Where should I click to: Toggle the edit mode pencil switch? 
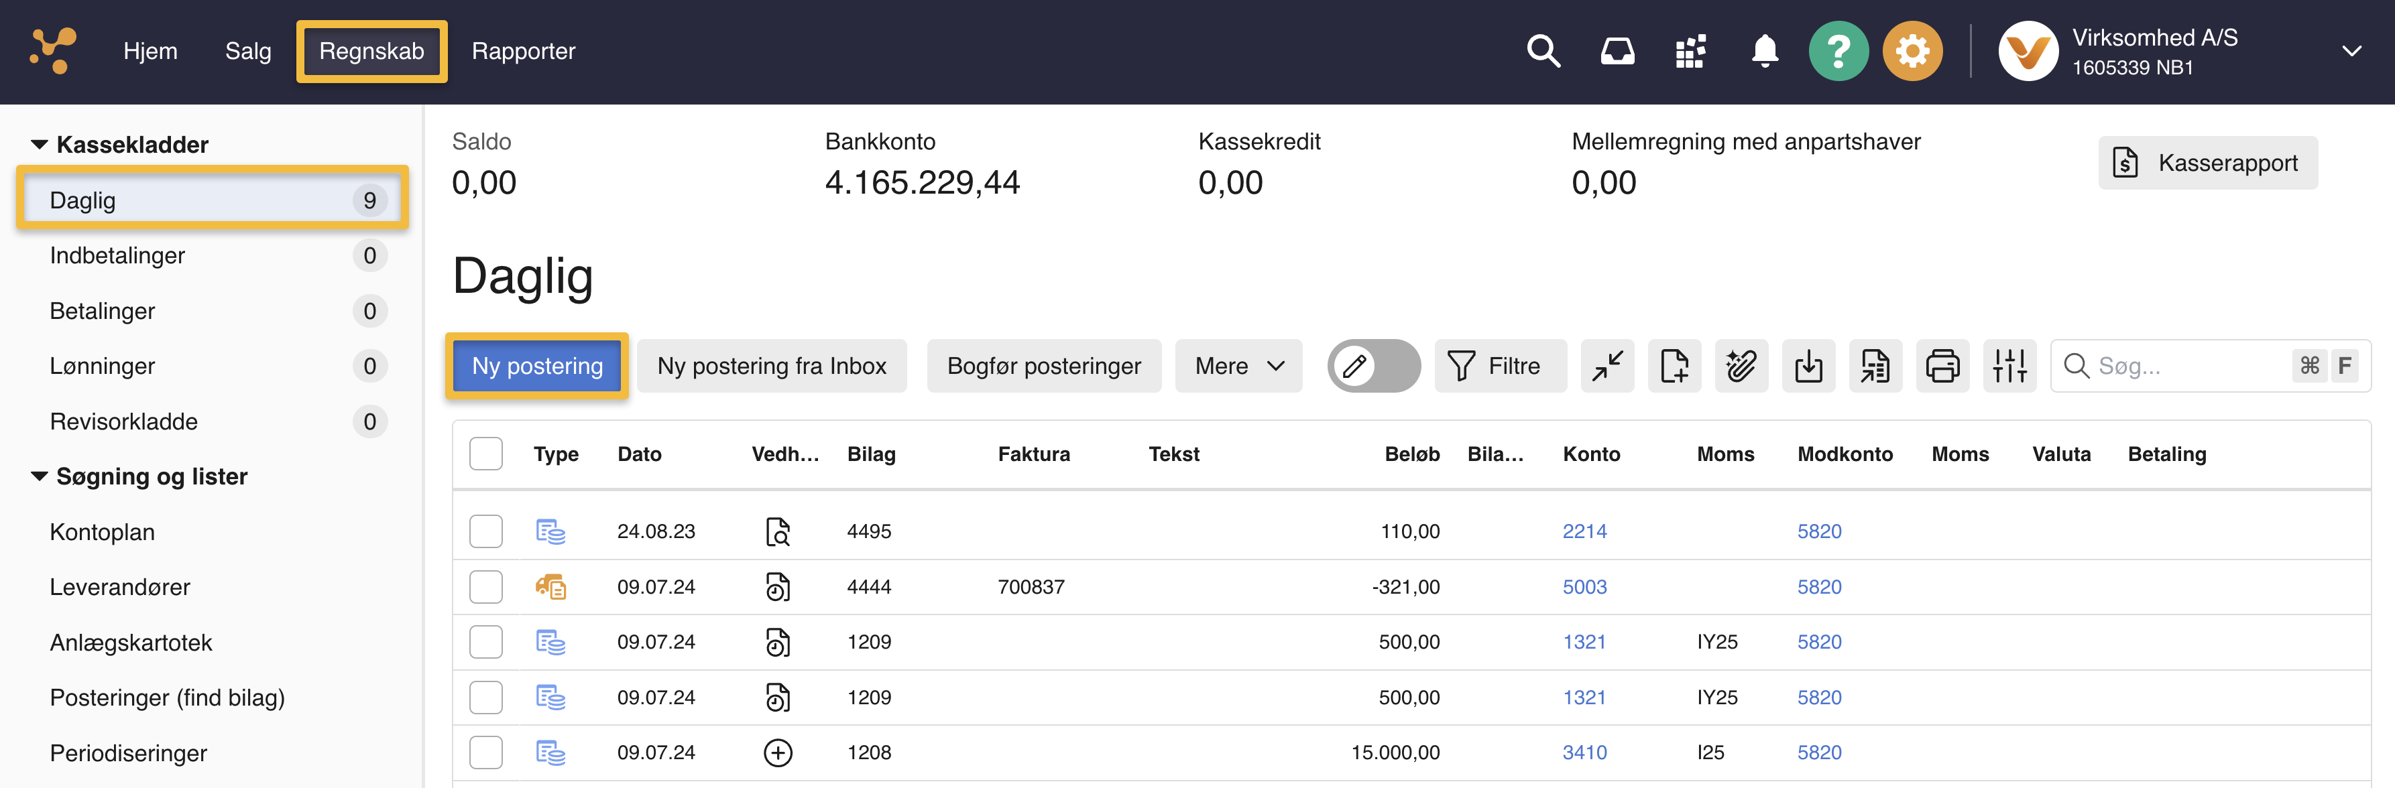coord(1373,366)
